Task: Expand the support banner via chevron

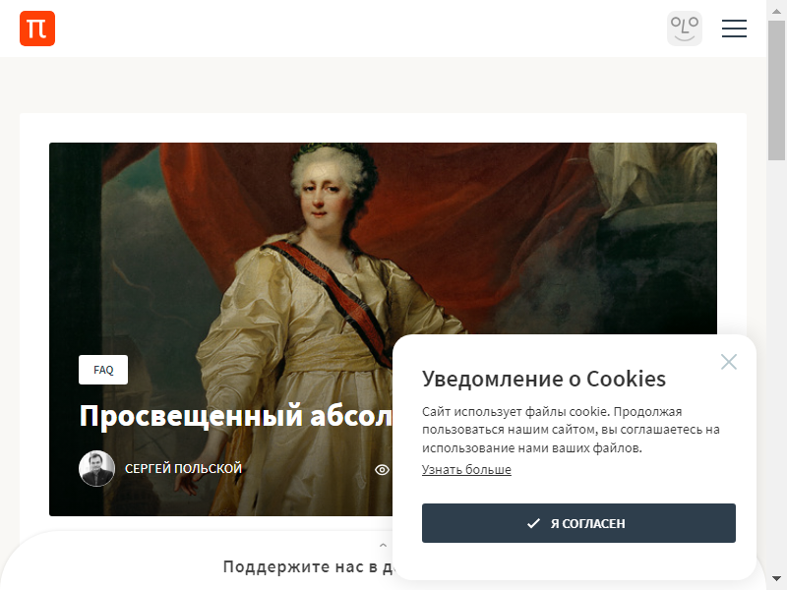Action: (x=383, y=545)
